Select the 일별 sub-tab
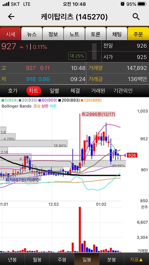This screenshot has height=265, width=149. point(55,91)
